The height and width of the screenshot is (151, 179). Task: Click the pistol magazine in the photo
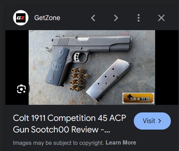[x=108, y=80]
